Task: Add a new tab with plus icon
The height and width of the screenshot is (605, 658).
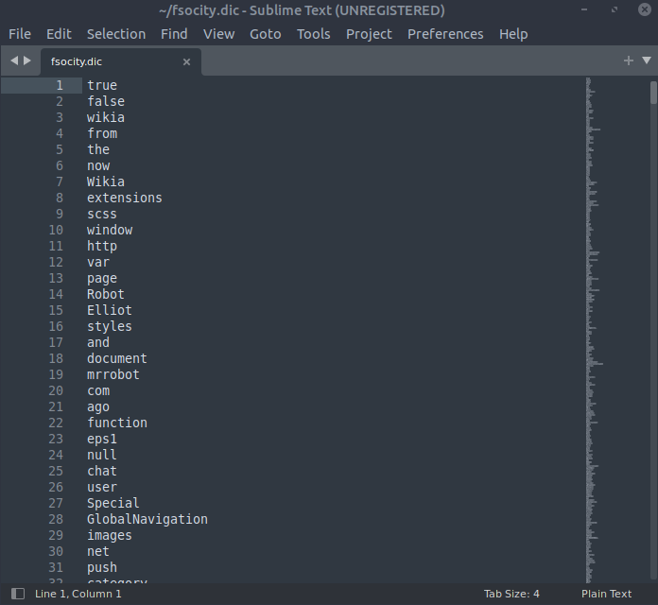Action: pyautogui.click(x=628, y=60)
